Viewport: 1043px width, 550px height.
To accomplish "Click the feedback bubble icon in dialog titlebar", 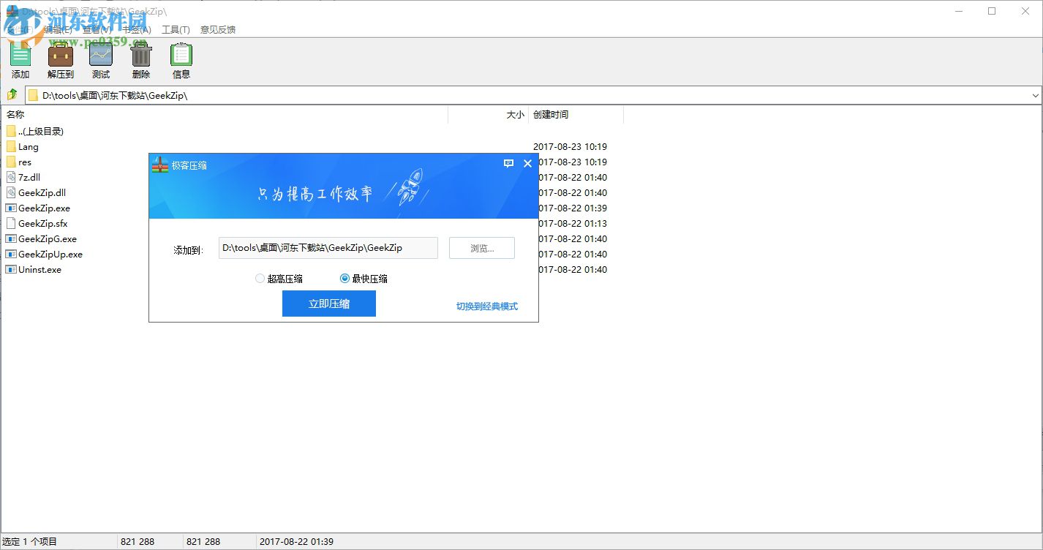I will click(508, 164).
